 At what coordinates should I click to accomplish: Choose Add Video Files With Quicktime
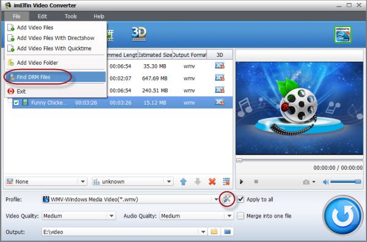tap(56, 48)
